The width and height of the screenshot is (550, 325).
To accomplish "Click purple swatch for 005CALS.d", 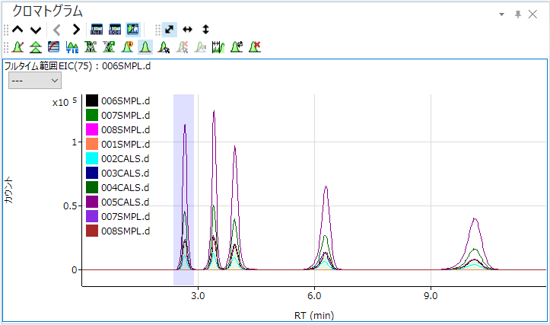I will coord(92,202).
